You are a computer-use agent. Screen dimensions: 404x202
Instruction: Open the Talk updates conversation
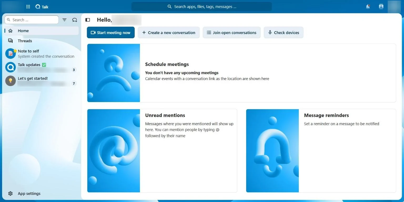[x=41, y=67]
